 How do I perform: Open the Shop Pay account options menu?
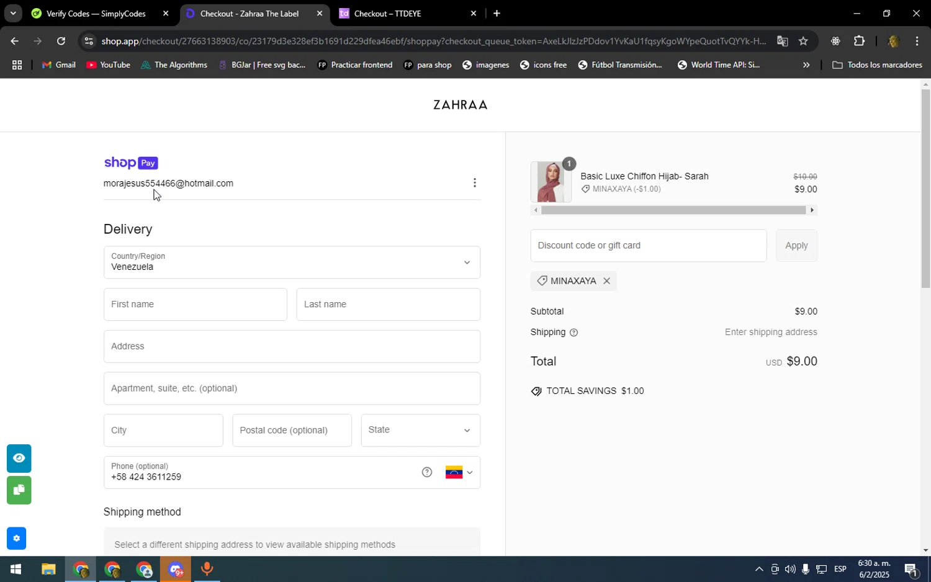pyautogui.click(x=475, y=182)
